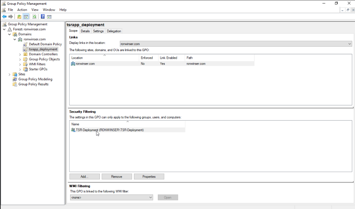
Task: Expand the Domain Controllers node
Action: [x=20, y=54]
